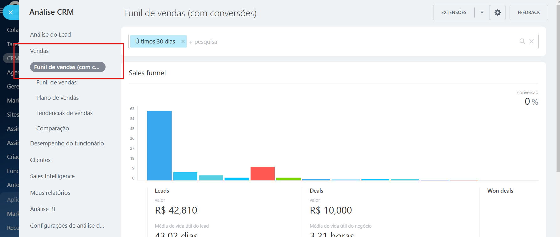560x237 pixels.
Task: Click the red bar in funnel chart
Action: point(262,174)
